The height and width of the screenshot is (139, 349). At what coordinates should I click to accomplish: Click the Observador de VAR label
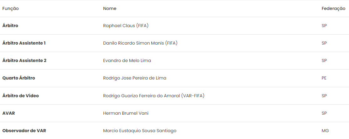click(x=24, y=131)
